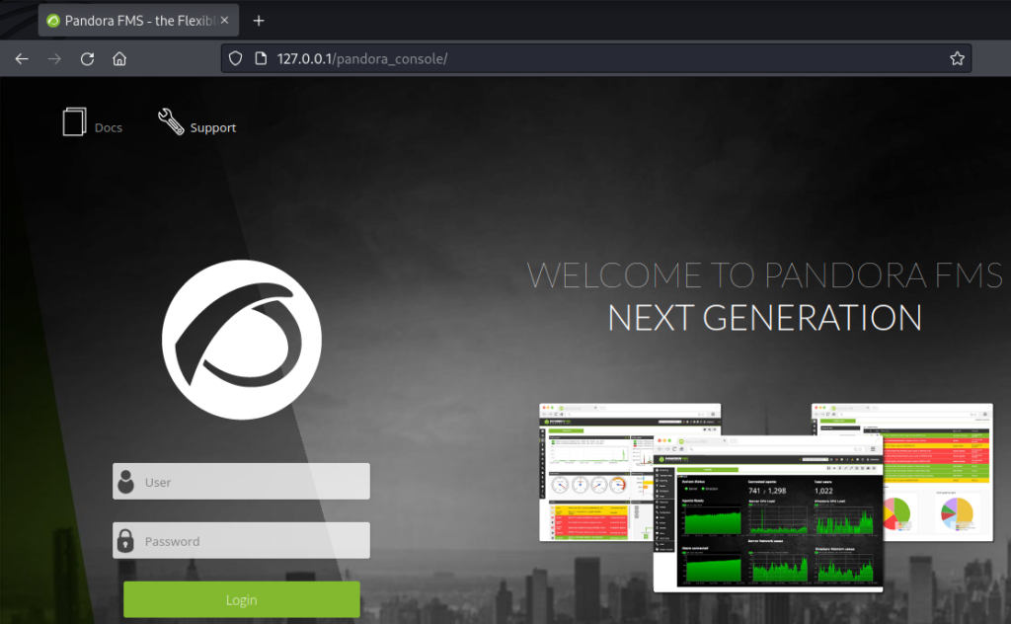Click the NEXT GENERATION heading
The width and height of the screenshot is (1011, 624).
click(765, 318)
